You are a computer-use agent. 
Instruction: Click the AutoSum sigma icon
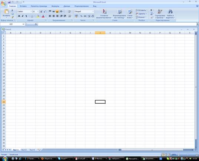coord(152,10)
